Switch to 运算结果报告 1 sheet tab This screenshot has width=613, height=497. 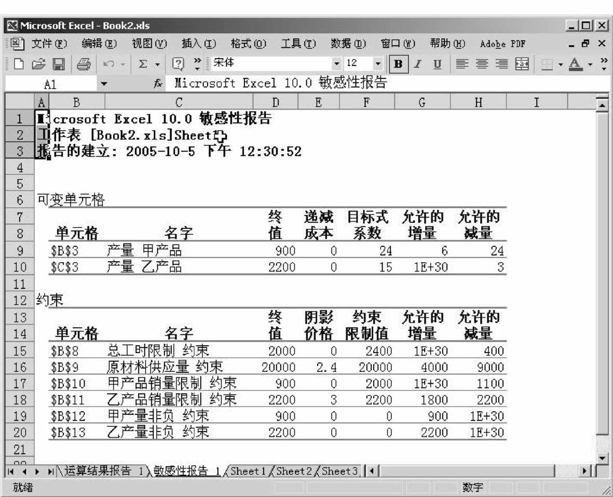pos(103,471)
